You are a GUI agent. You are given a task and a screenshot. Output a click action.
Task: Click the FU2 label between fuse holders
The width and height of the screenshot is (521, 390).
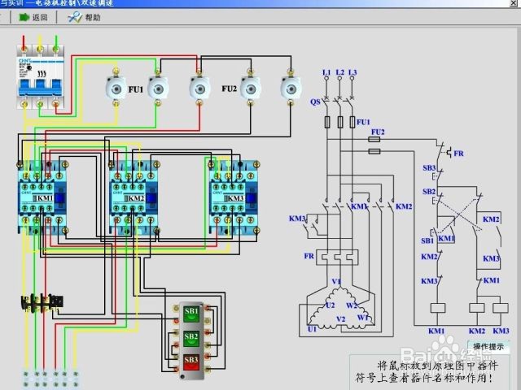pos(230,89)
